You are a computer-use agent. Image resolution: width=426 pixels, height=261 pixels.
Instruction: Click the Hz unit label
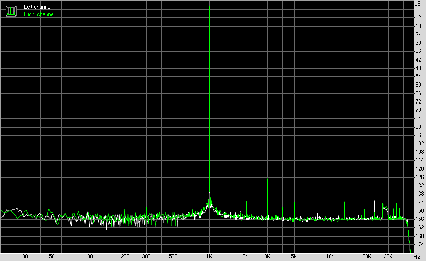(417, 257)
